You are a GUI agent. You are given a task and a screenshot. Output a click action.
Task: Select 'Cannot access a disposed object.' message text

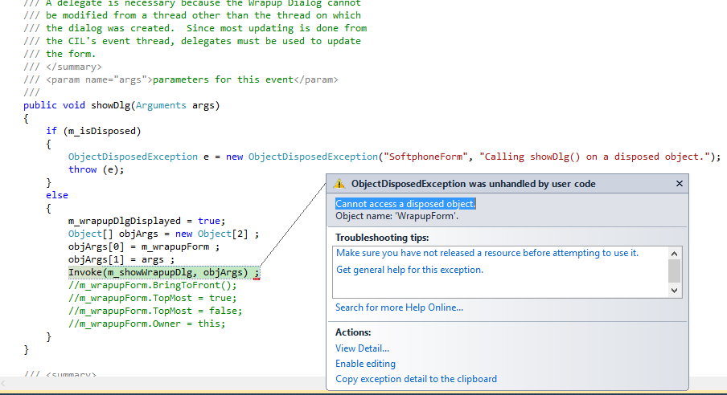[x=405, y=204]
